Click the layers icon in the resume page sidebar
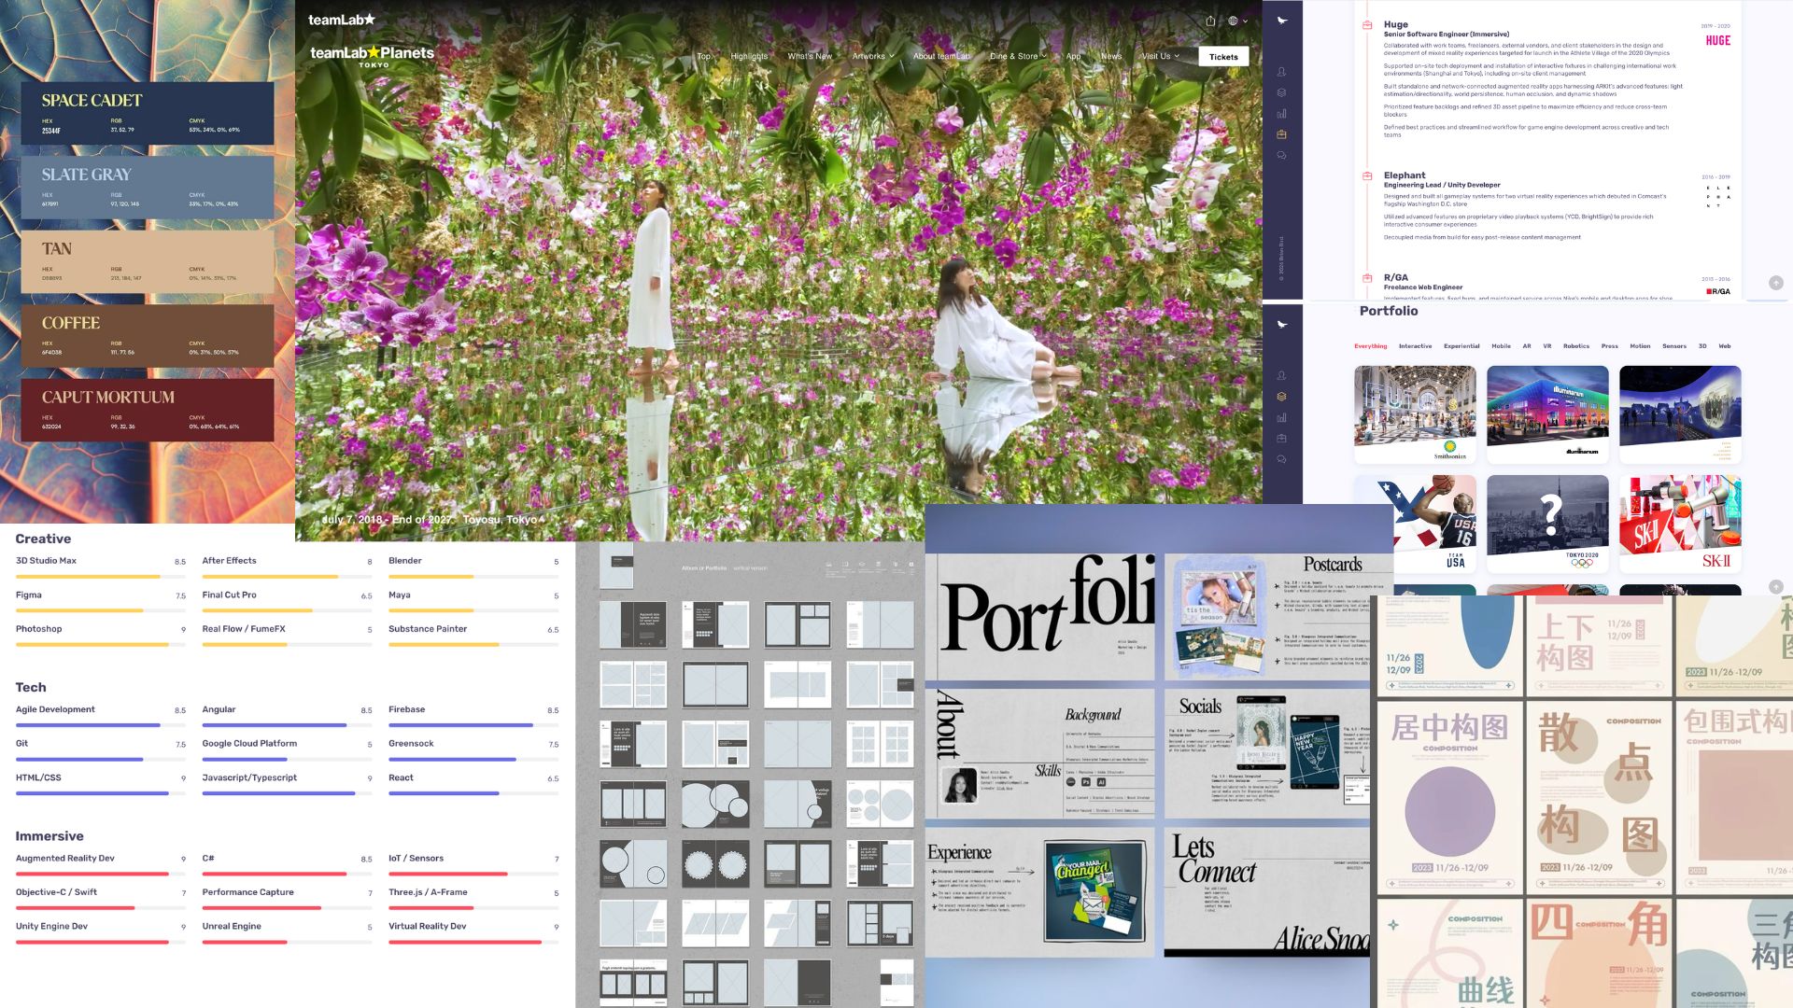 pyautogui.click(x=1281, y=92)
